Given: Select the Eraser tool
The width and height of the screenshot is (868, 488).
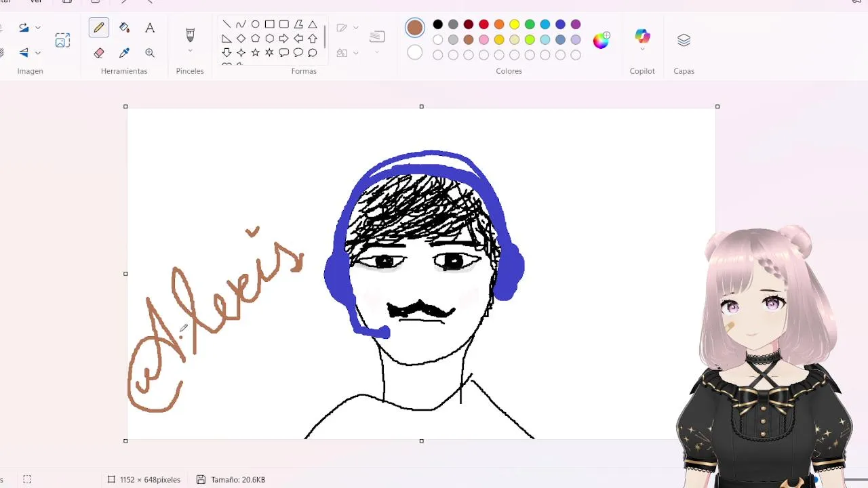Looking at the screenshot, I should pos(99,53).
